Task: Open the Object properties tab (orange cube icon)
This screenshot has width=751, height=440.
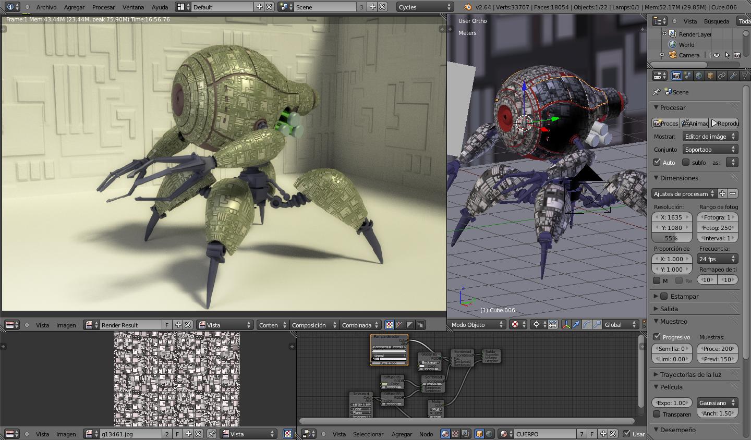Action: tap(710, 76)
